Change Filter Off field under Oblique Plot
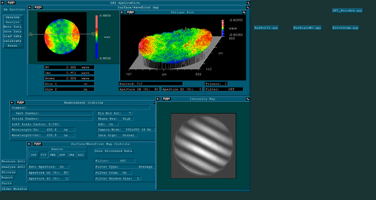The image size is (376, 200). (224, 89)
